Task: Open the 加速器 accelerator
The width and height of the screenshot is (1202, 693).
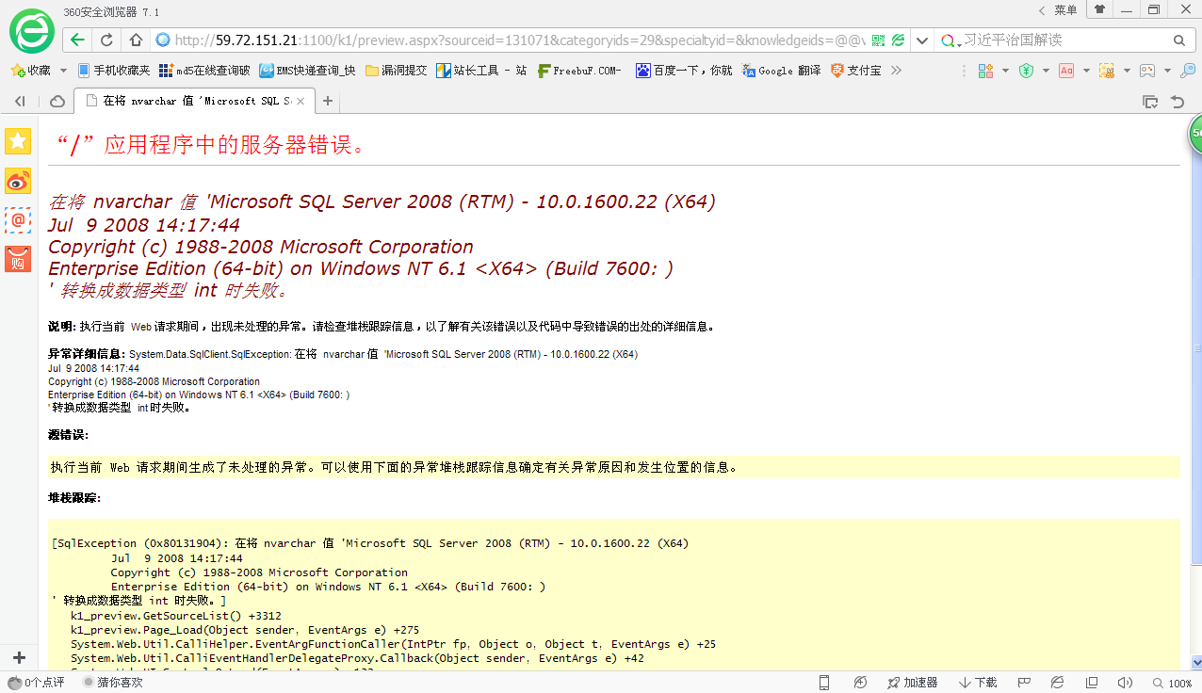Action: pyautogui.click(x=912, y=683)
